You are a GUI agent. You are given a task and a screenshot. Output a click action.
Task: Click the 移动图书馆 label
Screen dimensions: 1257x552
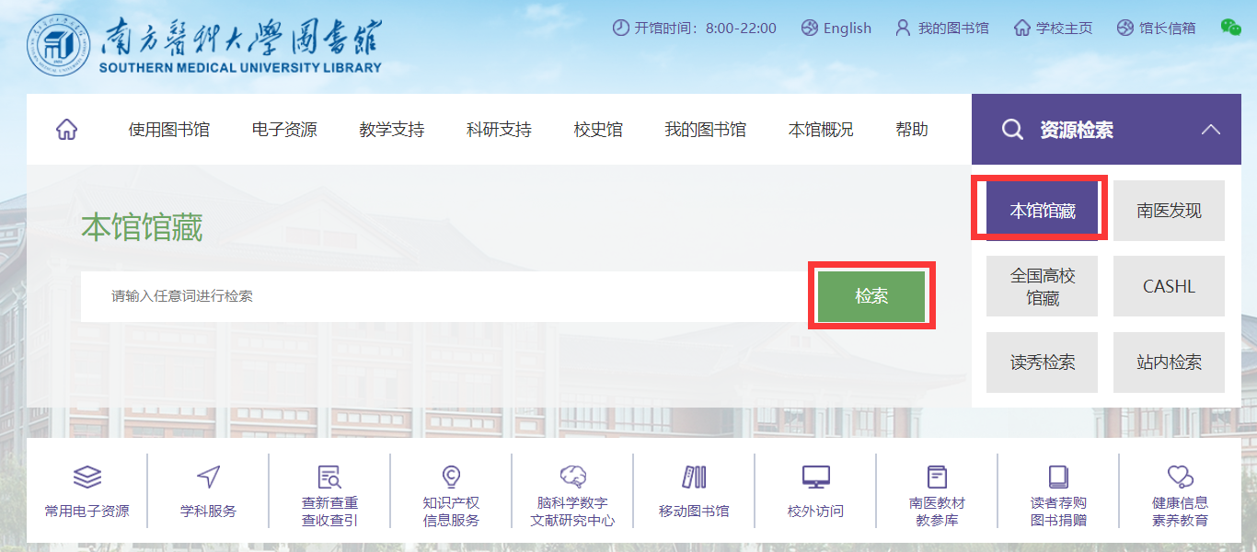pos(694,512)
